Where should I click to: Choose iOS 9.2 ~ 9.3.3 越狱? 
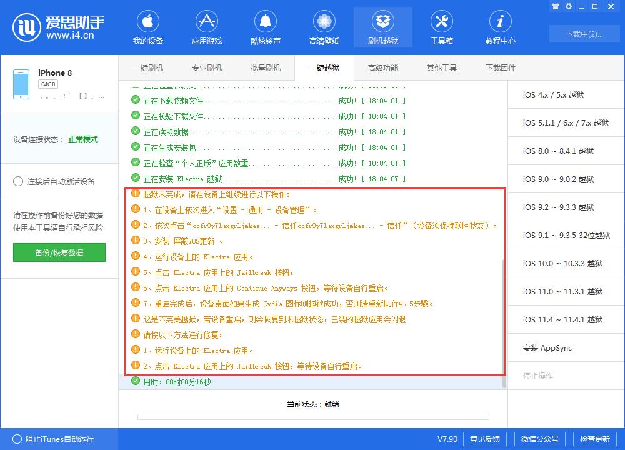pyautogui.click(x=566, y=207)
